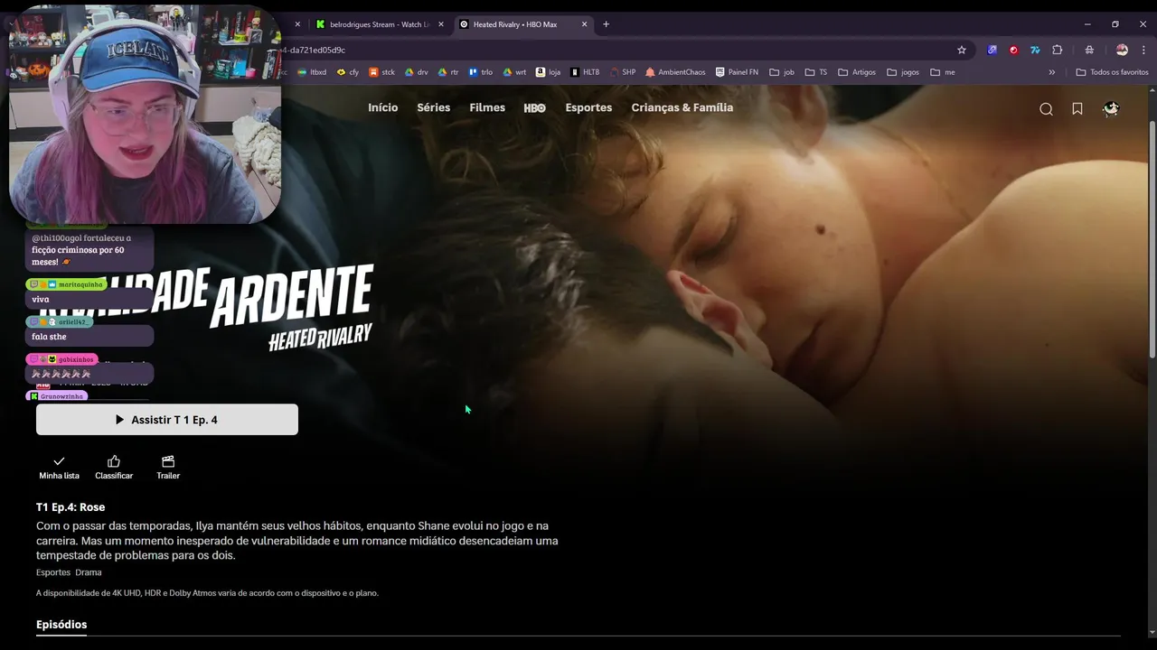Open Esportes in the top navigation

(588, 107)
